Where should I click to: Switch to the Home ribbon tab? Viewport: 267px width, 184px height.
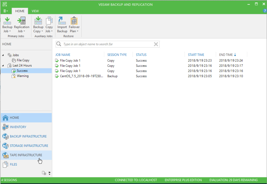click(20, 11)
